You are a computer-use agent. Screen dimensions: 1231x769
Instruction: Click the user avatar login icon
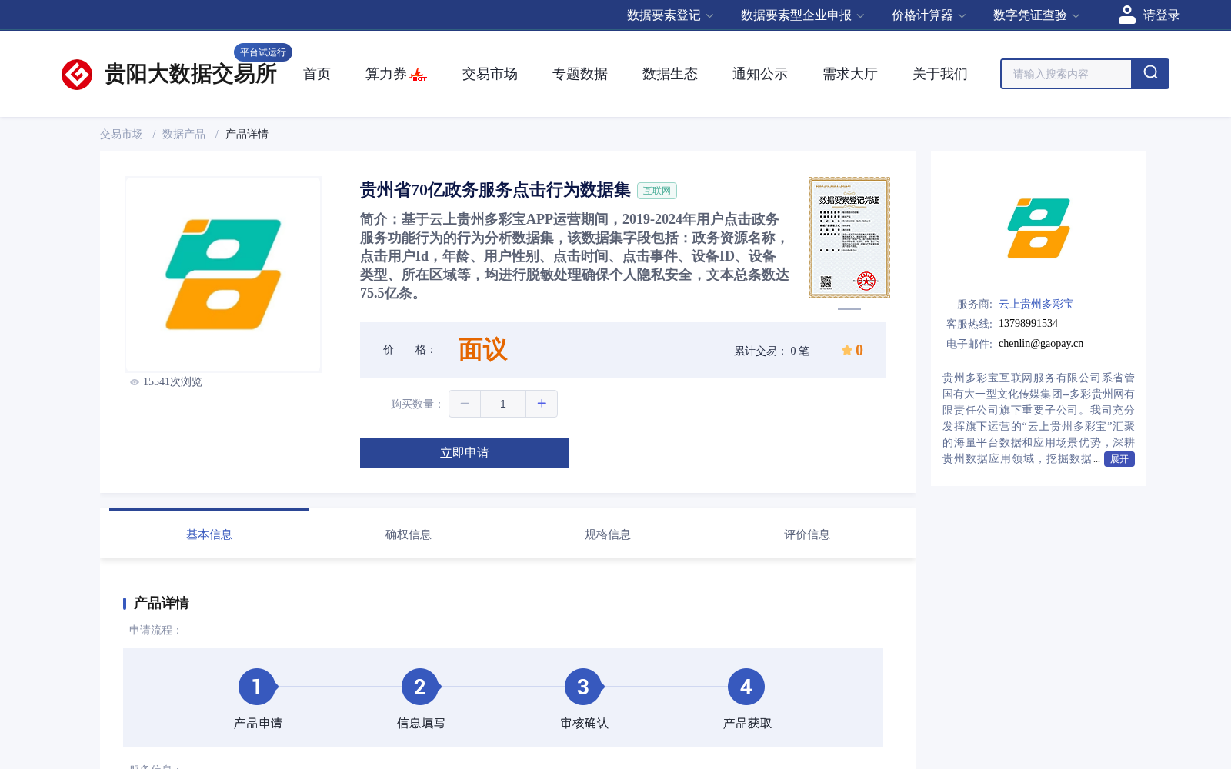1126,15
